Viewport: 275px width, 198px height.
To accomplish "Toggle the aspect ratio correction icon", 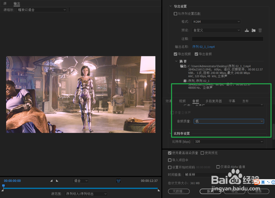I will coord(118,181).
